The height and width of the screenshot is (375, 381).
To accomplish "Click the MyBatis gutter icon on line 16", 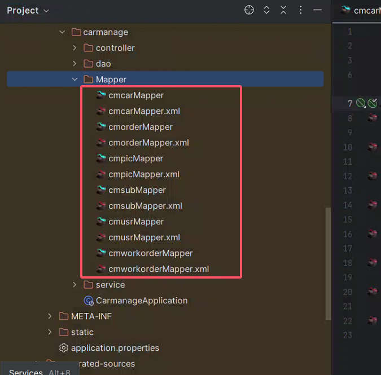I will point(373,233).
